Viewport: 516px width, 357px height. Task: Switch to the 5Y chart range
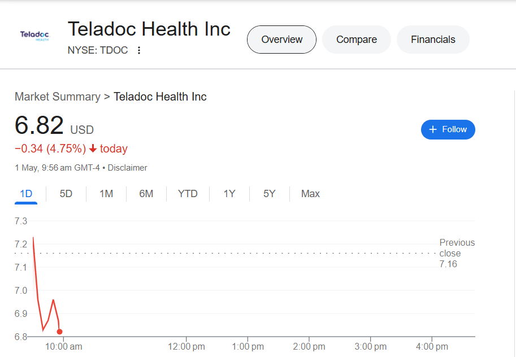(x=269, y=194)
